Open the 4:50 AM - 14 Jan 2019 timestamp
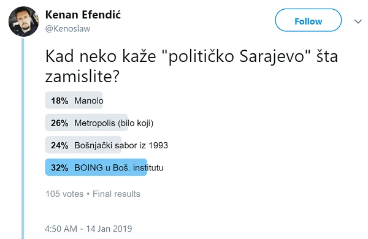This screenshot has height=239, width=368. click(88, 229)
